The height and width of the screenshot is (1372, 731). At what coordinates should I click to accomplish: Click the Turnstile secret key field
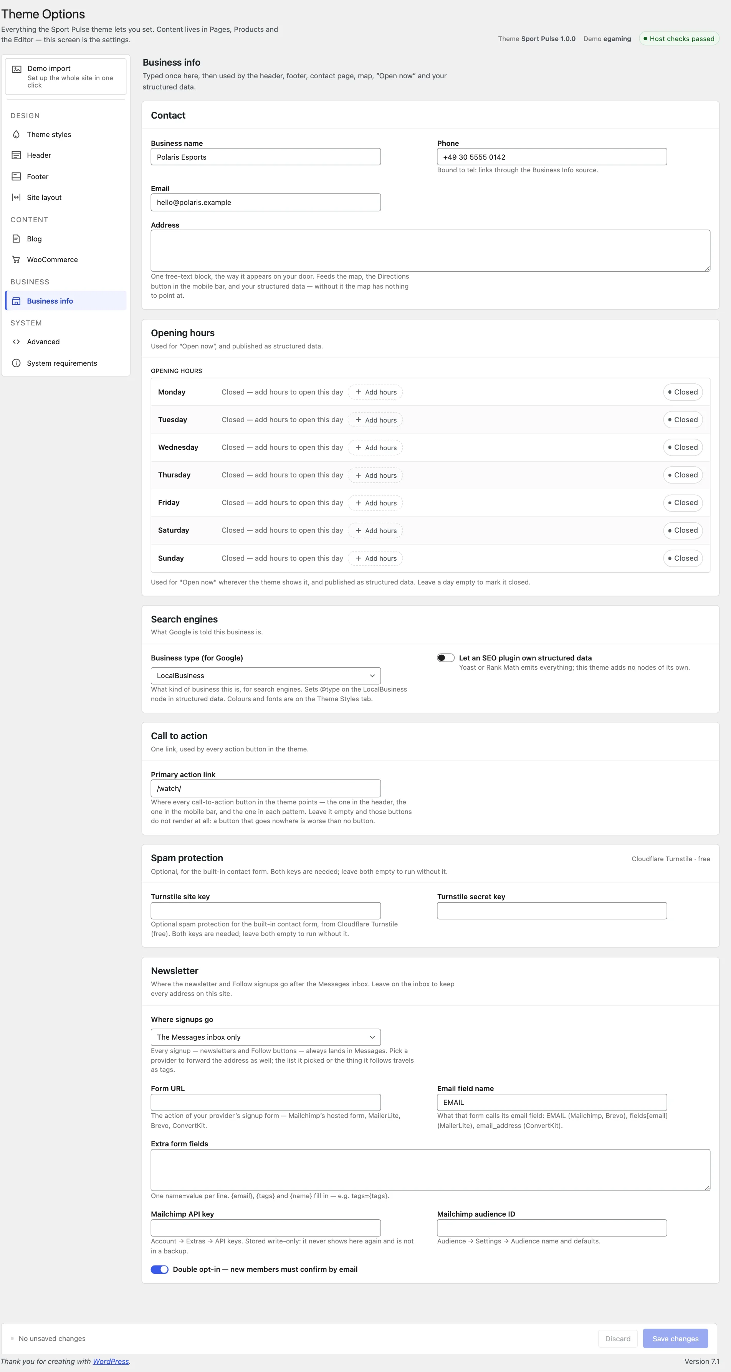(x=551, y=910)
